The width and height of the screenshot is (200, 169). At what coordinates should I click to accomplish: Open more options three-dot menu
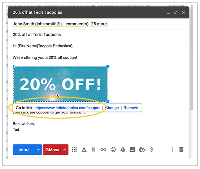(173, 149)
